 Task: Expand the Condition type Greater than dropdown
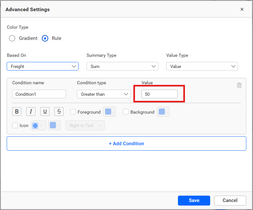[x=103, y=94]
